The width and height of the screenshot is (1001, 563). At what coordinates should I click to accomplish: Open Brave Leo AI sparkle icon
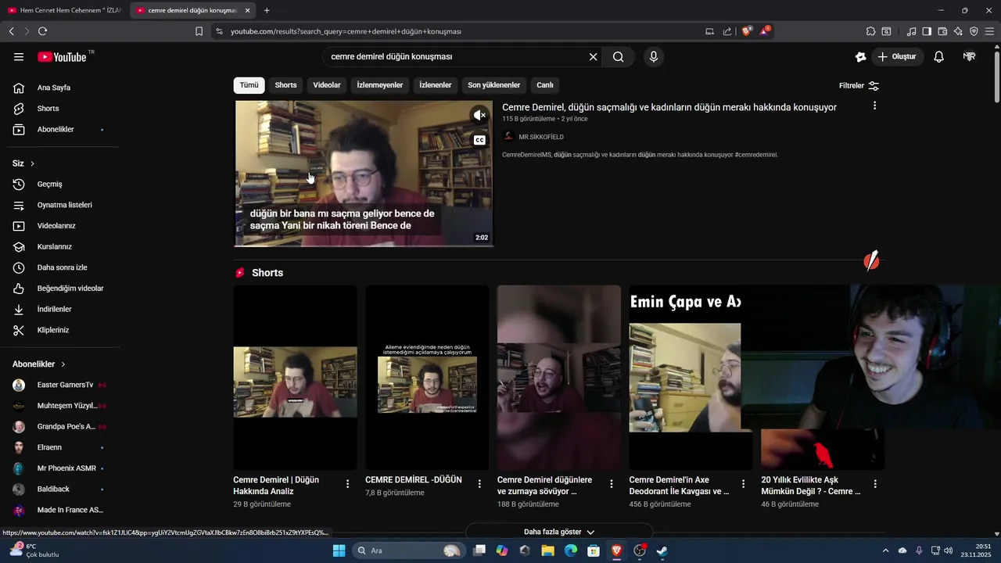(x=958, y=31)
